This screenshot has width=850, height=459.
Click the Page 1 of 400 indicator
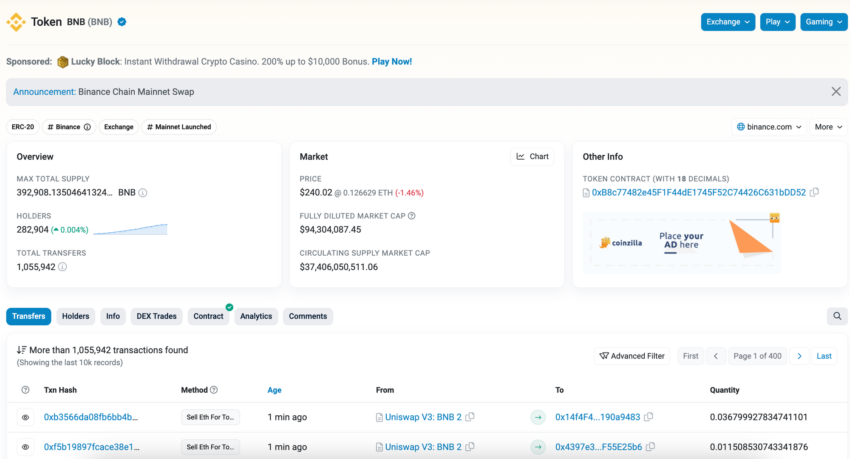pos(757,356)
